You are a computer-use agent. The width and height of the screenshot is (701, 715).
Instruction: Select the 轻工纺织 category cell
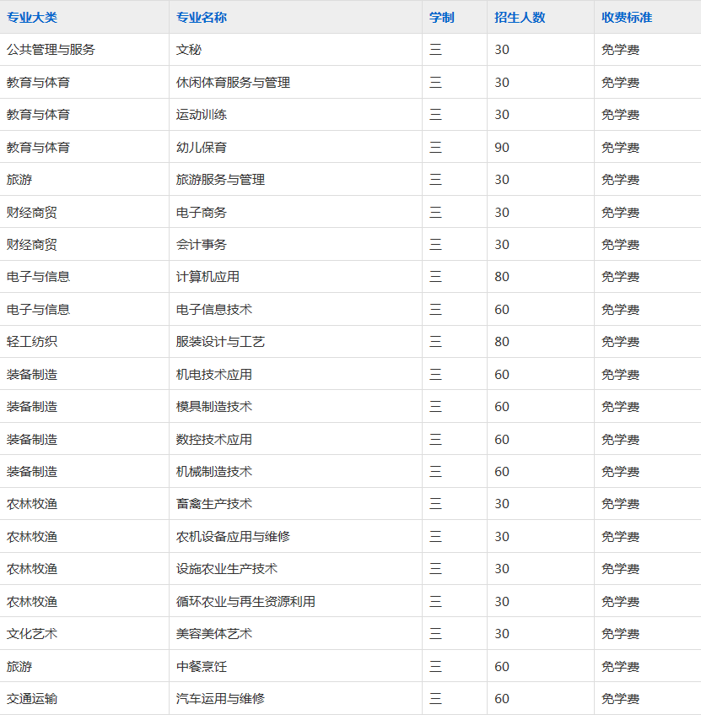click(32, 342)
